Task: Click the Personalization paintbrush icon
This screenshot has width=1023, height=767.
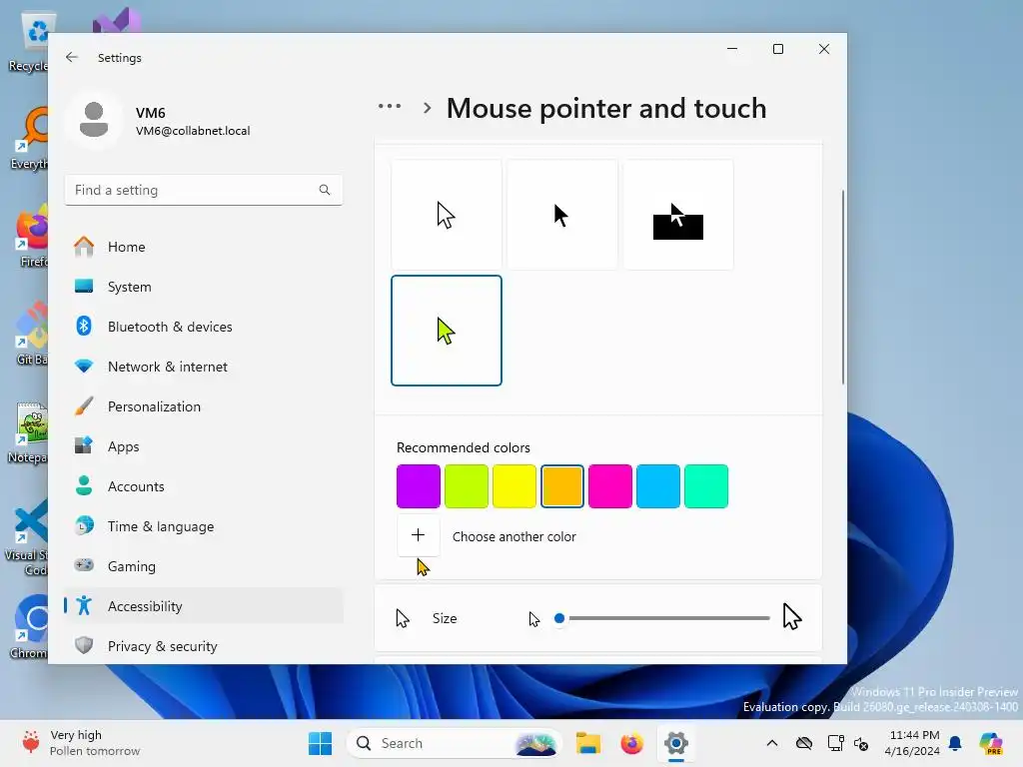Action: pyautogui.click(x=84, y=405)
